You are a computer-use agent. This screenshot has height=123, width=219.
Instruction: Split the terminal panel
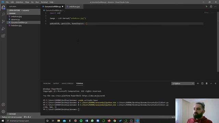[202, 83]
